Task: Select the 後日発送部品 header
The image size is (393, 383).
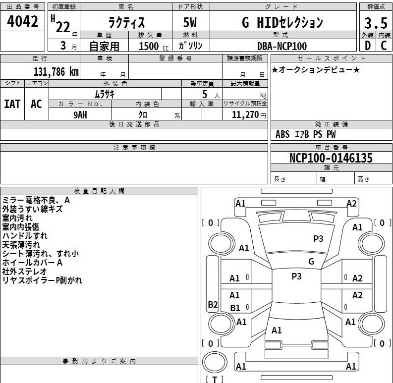Action: pyautogui.click(x=134, y=124)
